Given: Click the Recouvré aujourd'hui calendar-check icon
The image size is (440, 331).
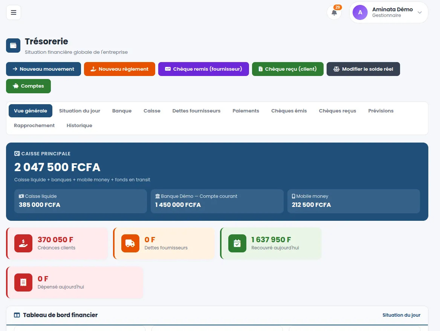Looking at the screenshot, I should click(237, 243).
